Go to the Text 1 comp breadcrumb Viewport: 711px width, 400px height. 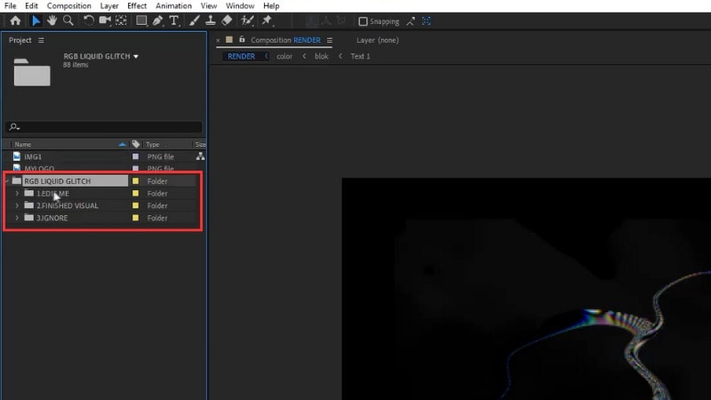click(360, 56)
